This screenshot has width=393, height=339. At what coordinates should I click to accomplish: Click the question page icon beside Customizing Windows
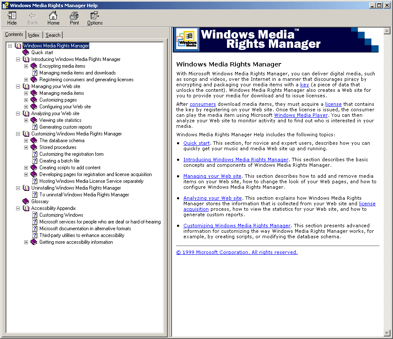coord(35,215)
